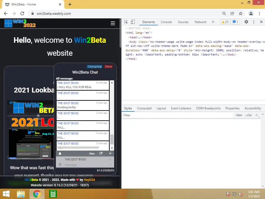The image size is (265, 199).
Task: Click the THE IDIOT BOSS name field
Action: point(85,159)
